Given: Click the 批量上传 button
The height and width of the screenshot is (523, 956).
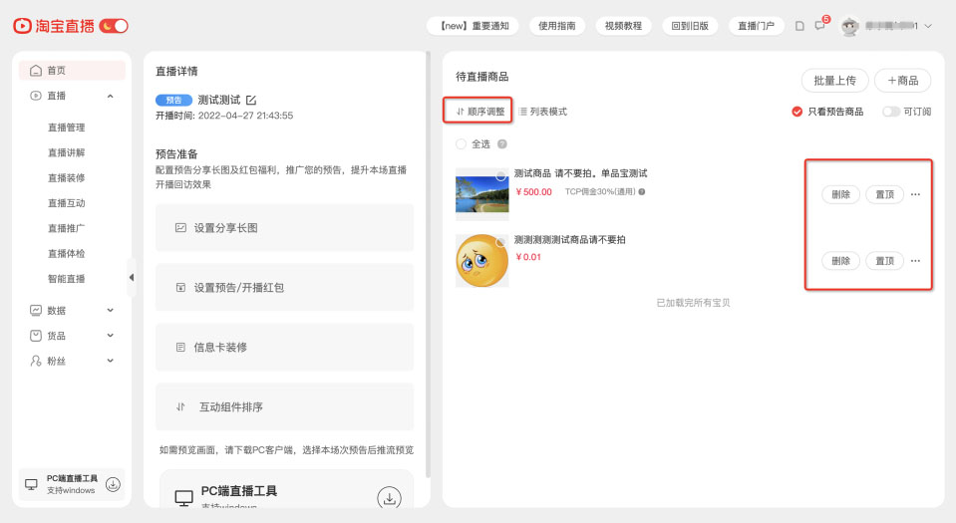Looking at the screenshot, I should (x=834, y=81).
